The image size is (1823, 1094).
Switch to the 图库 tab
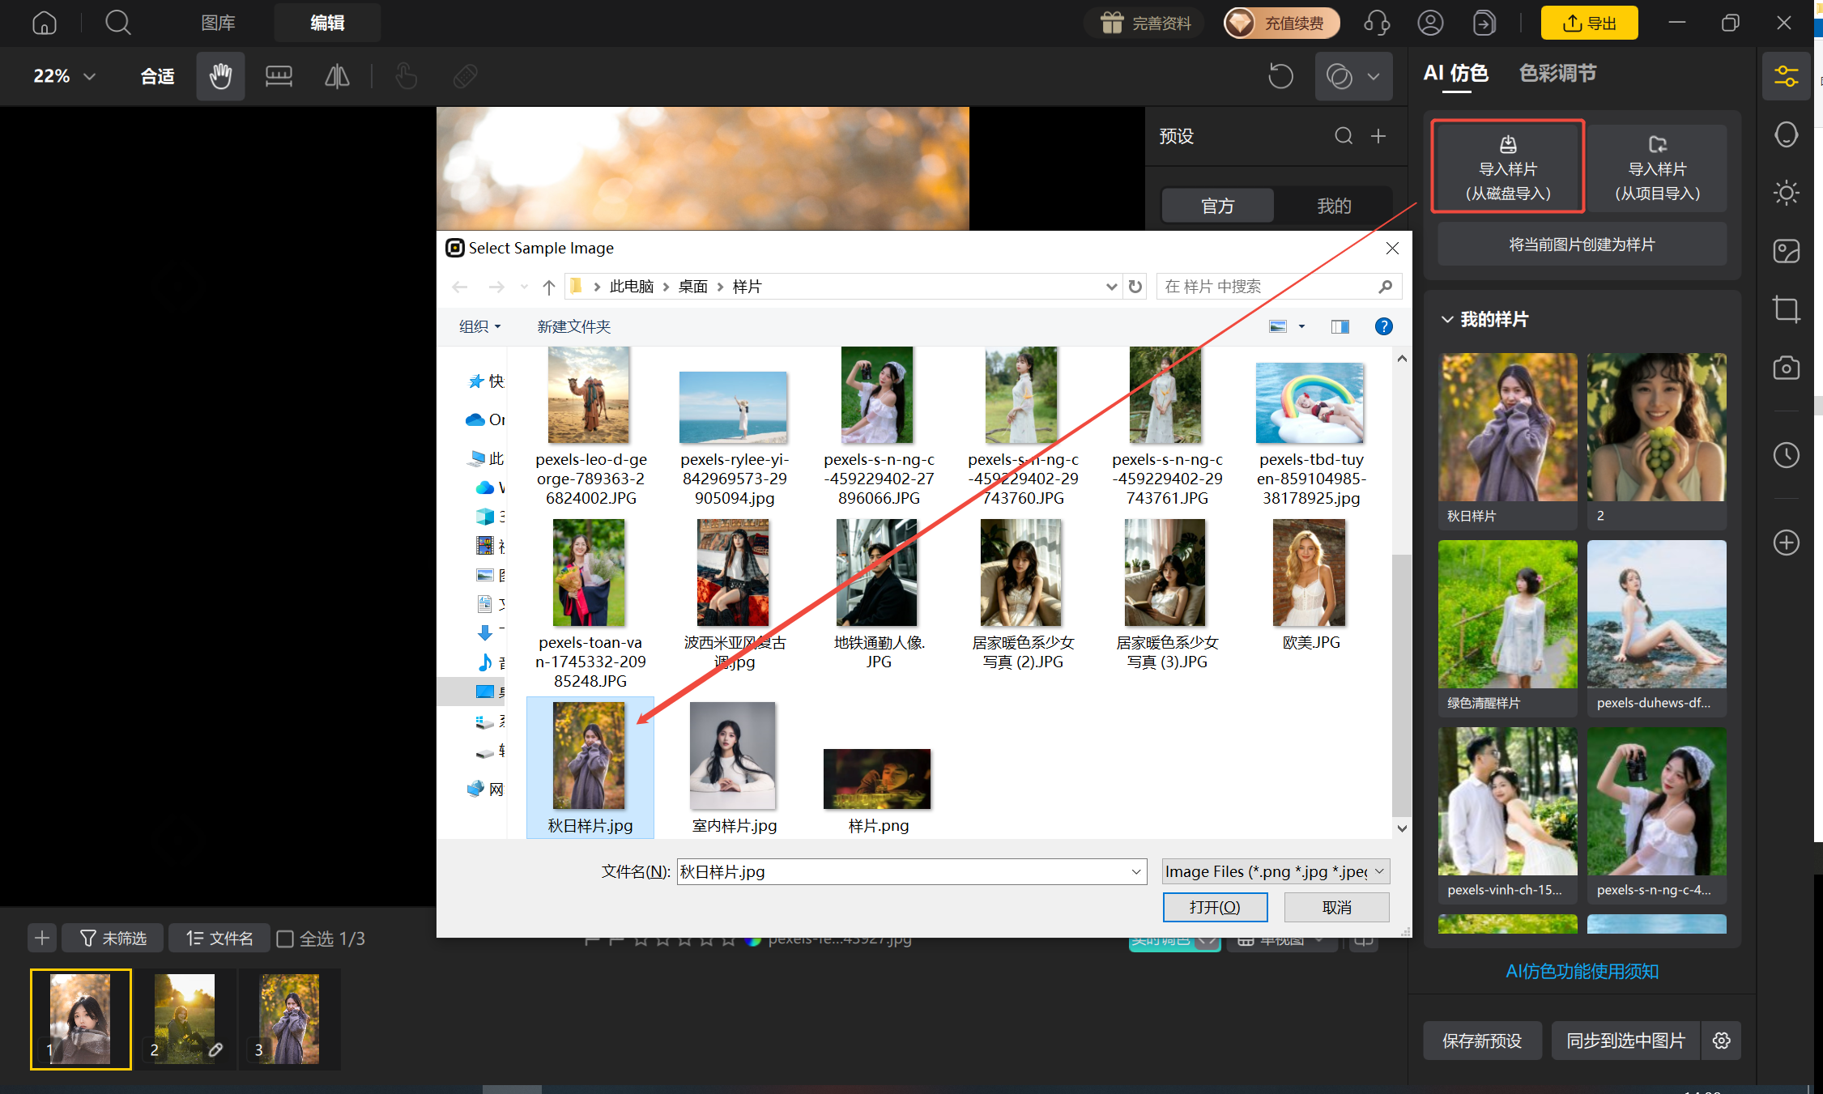(x=219, y=23)
